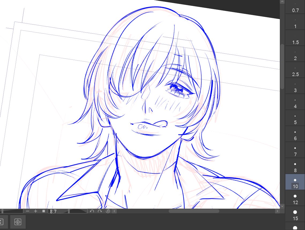Rotate canvas right (clockwise arrow)
This screenshot has height=230, width=305.
[x=100, y=211]
